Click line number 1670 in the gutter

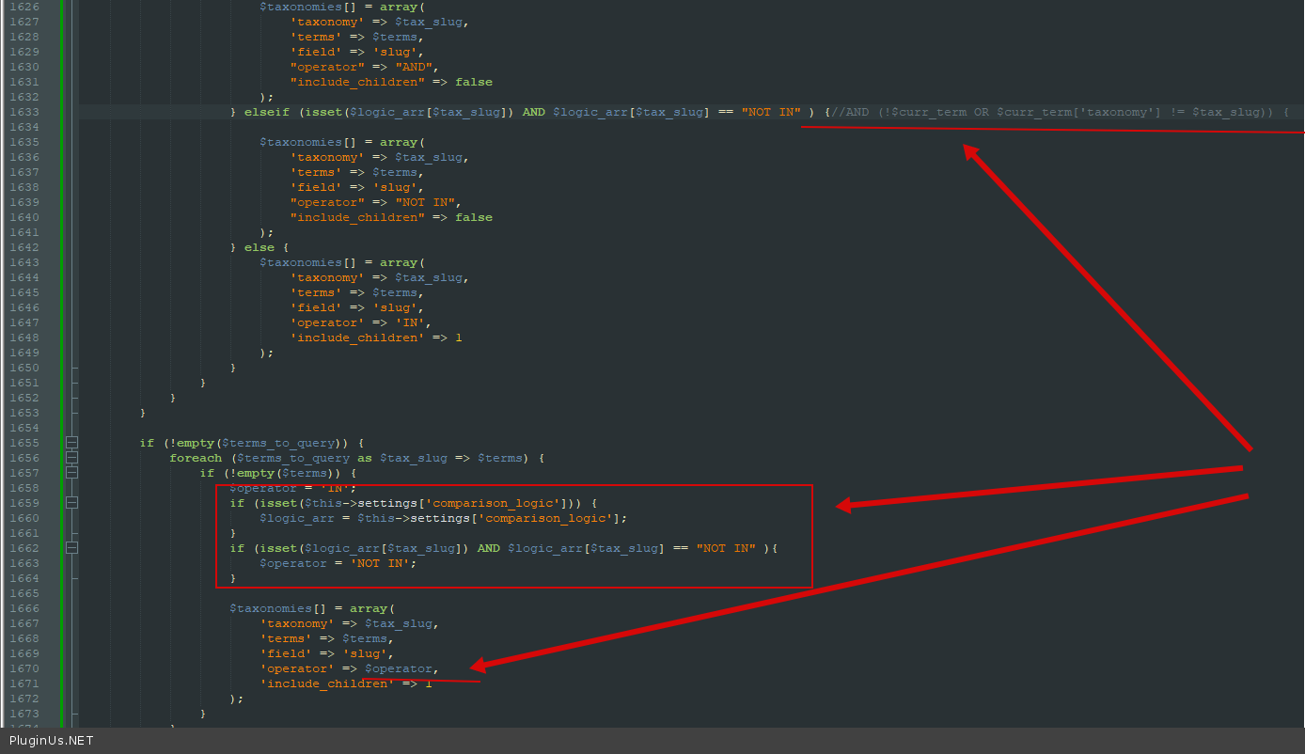[x=24, y=668]
